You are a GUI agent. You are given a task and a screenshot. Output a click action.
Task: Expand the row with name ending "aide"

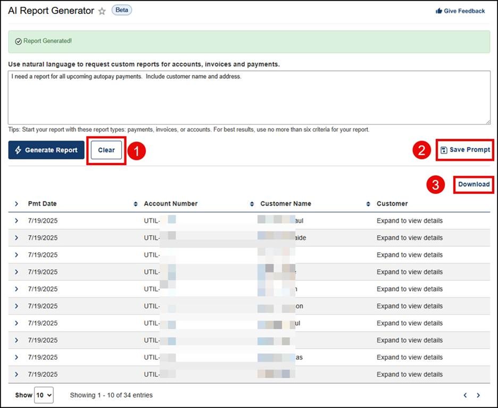click(16, 238)
